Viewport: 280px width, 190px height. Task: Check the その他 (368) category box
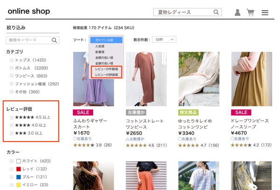click(12, 91)
